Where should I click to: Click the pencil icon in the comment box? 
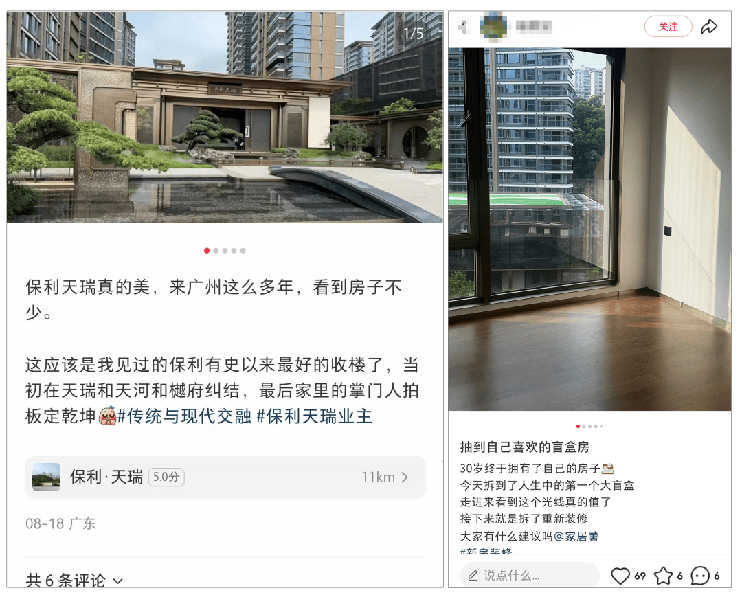[472, 576]
